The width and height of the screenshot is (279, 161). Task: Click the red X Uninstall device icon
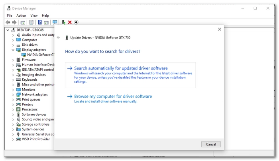[x=70, y=22]
